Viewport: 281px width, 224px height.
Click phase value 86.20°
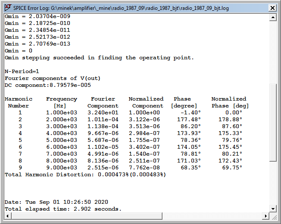coord(190,126)
